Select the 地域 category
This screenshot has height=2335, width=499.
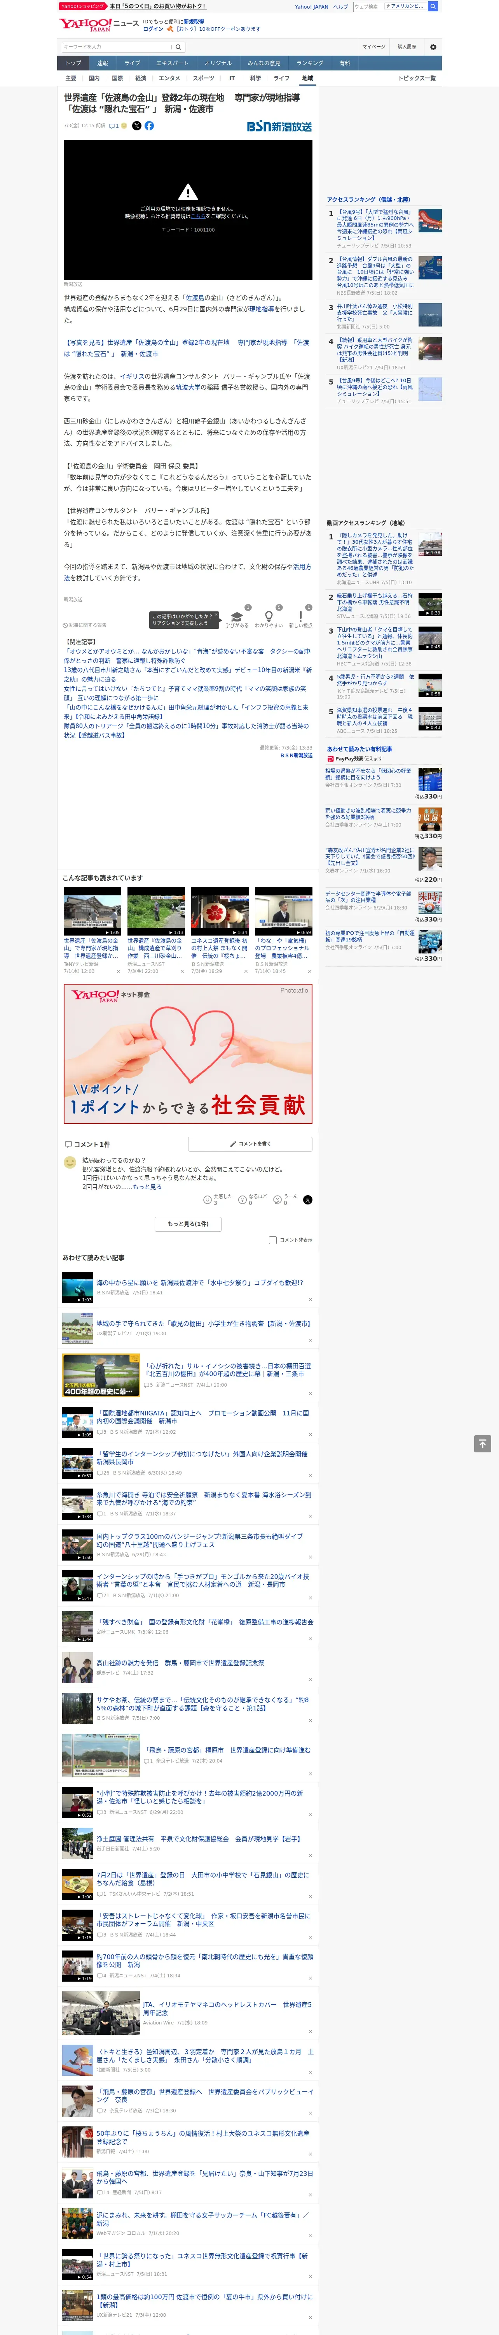pyautogui.click(x=308, y=78)
